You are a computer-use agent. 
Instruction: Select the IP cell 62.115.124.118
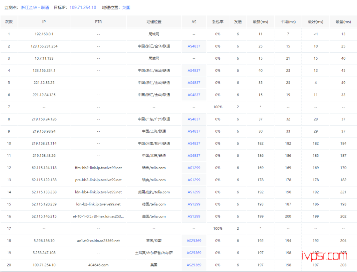pos(44,168)
